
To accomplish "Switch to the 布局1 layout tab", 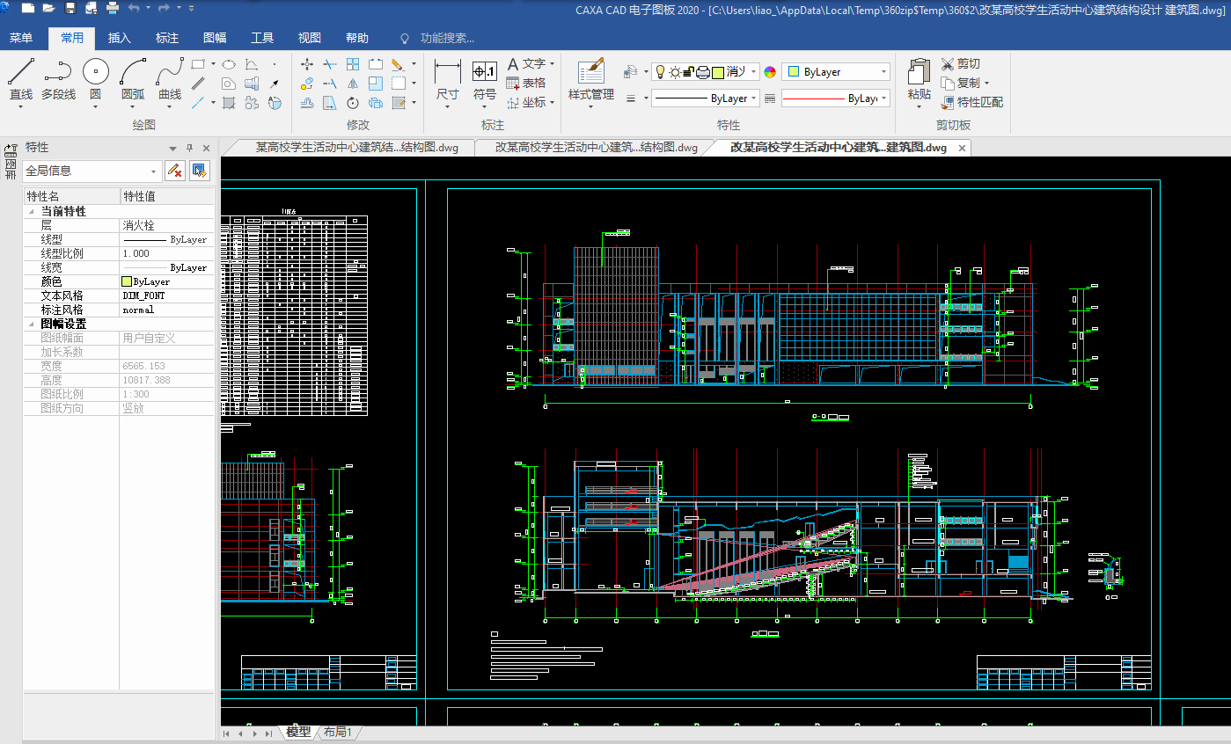I will point(338,732).
